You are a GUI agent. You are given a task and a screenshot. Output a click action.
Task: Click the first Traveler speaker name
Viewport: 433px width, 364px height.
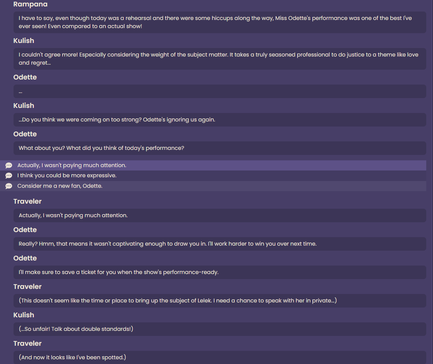27,201
